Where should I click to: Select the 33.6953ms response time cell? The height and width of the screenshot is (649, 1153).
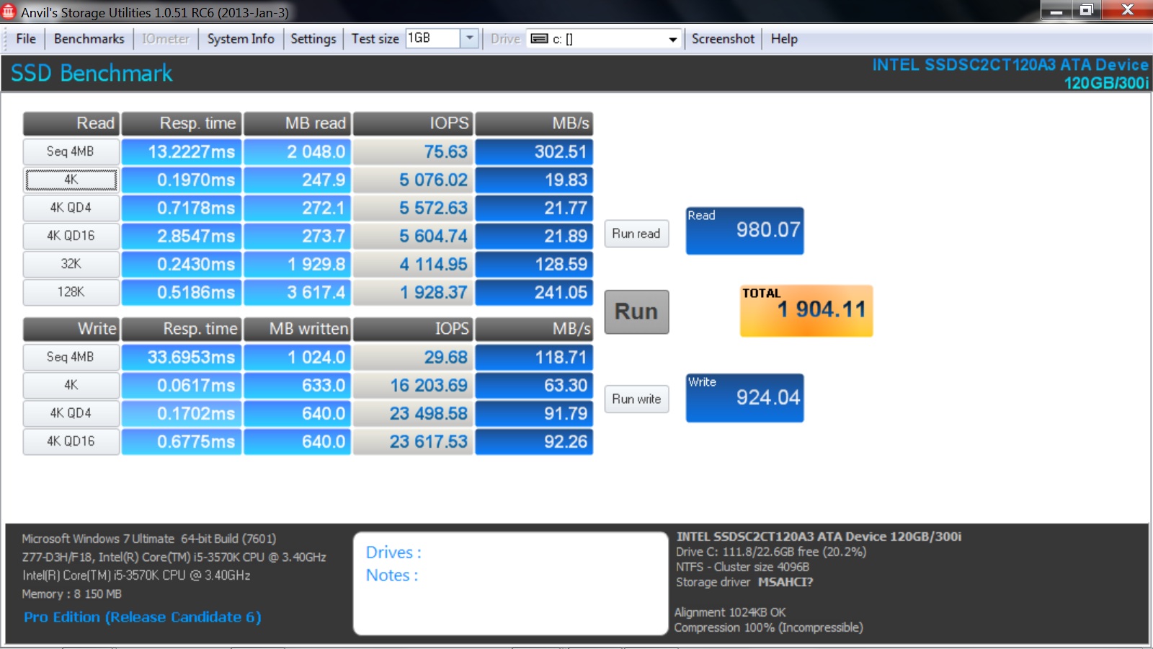(182, 357)
